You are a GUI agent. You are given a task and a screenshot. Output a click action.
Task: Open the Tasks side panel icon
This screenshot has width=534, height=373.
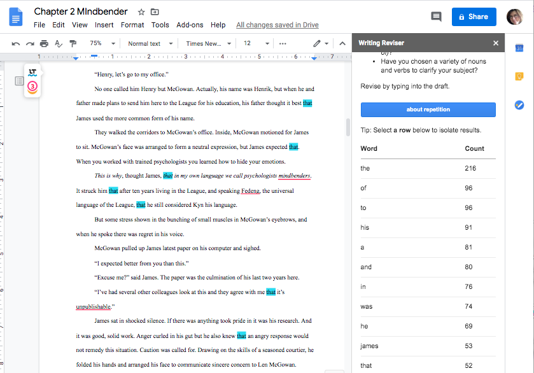point(519,105)
